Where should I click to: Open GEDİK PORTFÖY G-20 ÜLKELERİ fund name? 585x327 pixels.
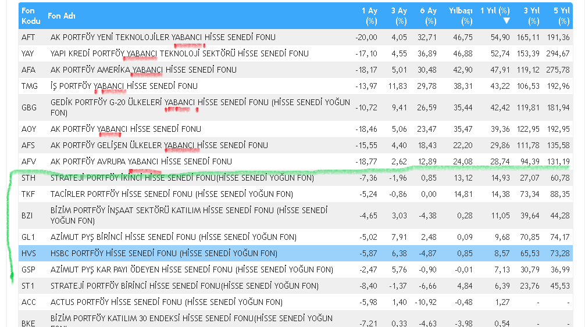click(201, 107)
